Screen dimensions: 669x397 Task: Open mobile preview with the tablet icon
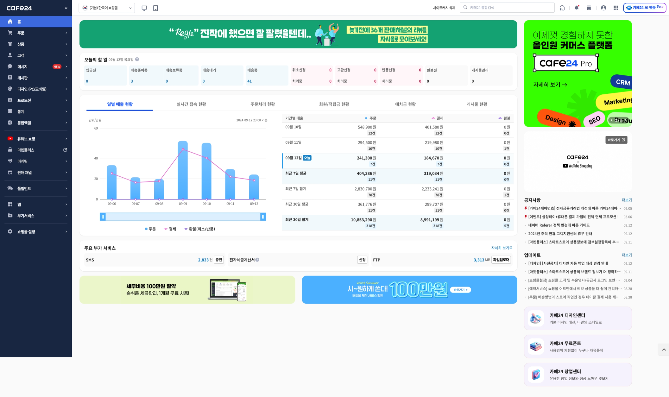(x=155, y=8)
